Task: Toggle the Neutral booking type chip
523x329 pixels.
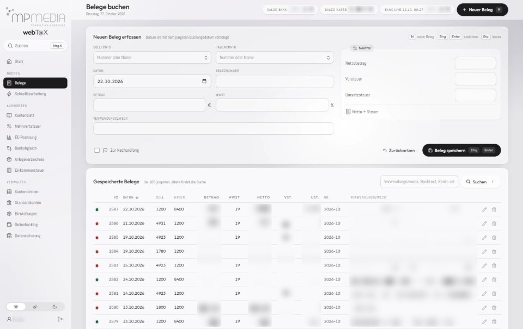Action: (362, 48)
